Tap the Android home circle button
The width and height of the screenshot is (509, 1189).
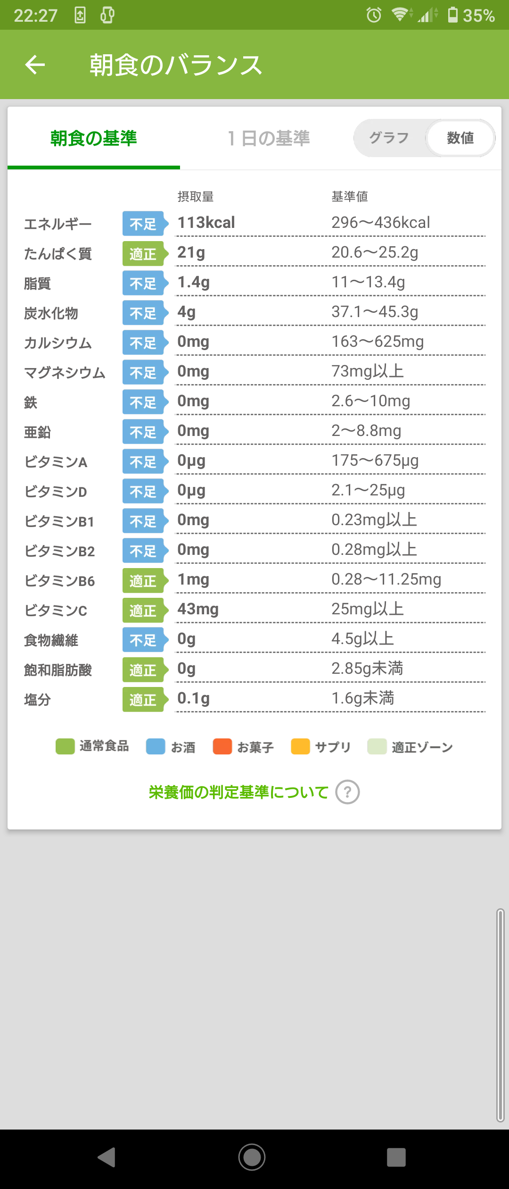252,1157
